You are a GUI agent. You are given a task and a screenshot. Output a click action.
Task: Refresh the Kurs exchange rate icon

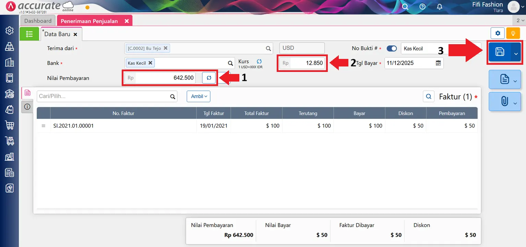click(259, 61)
